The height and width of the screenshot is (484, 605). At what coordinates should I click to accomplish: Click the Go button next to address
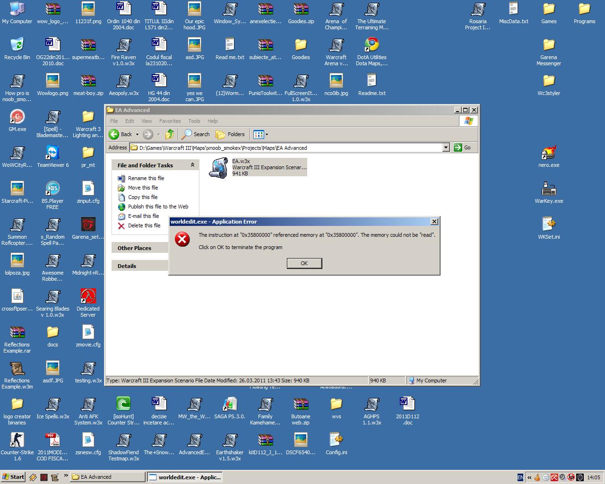click(463, 147)
